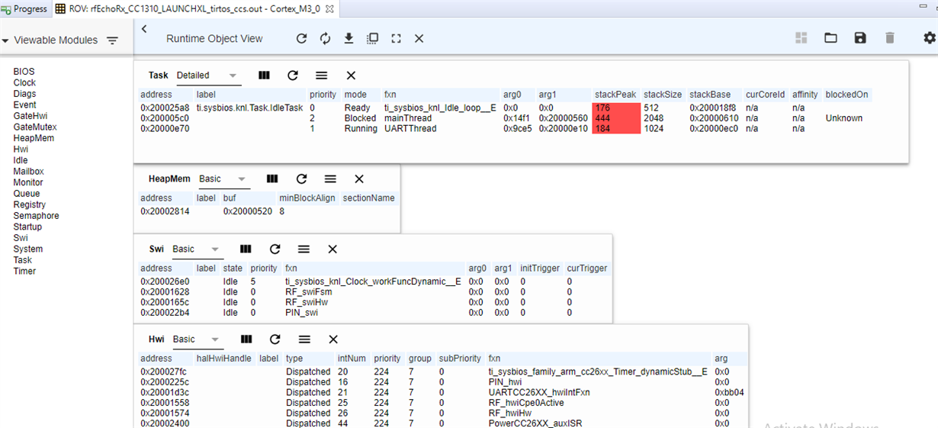
Task: Select Mailbox in the module list
Action: (28, 172)
